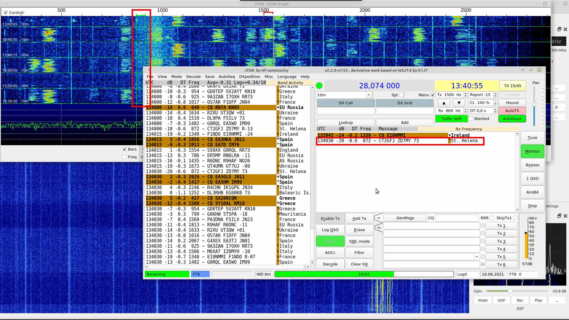Open the AutoSeq menu

pyautogui.click(x=226, y=76)
